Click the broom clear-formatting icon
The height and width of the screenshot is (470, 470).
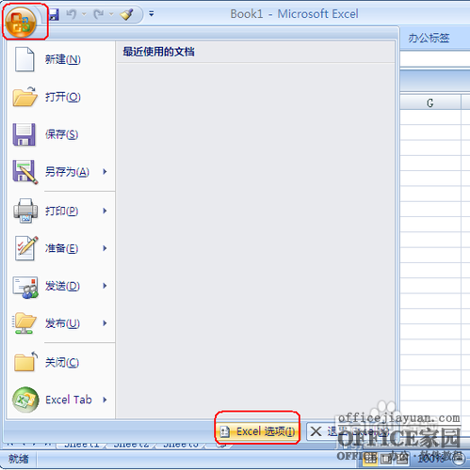tap(127, 14)
